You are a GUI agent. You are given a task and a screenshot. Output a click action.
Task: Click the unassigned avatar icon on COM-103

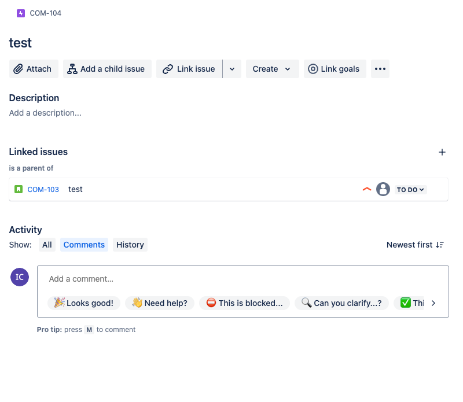383,190
